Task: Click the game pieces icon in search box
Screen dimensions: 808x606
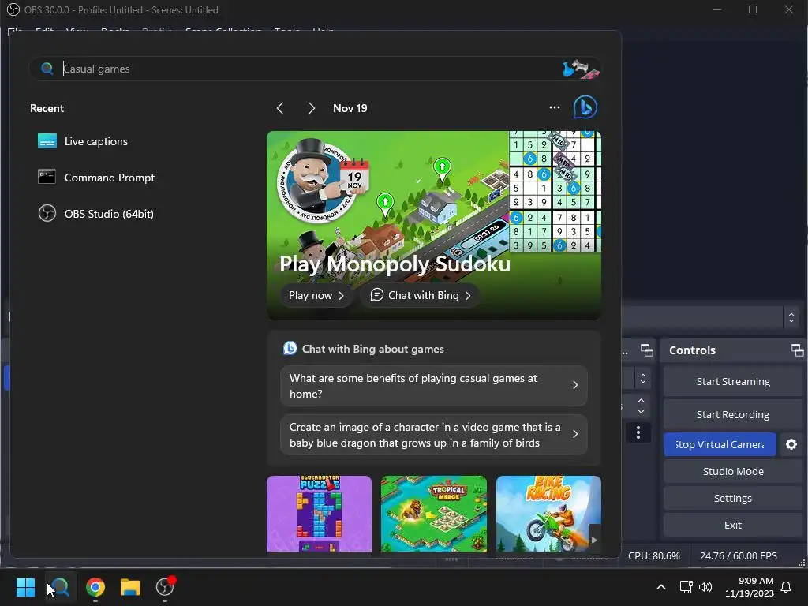Action: coord(581,69)
